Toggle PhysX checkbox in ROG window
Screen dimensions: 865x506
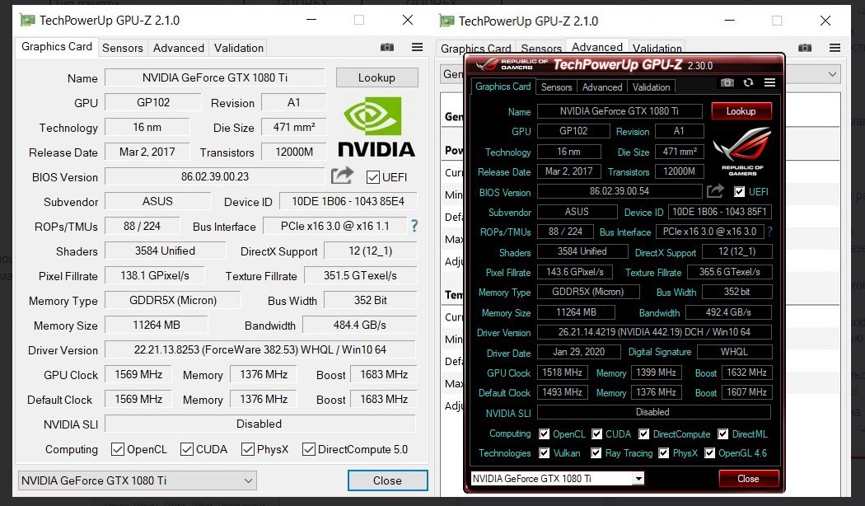point(664,453)
